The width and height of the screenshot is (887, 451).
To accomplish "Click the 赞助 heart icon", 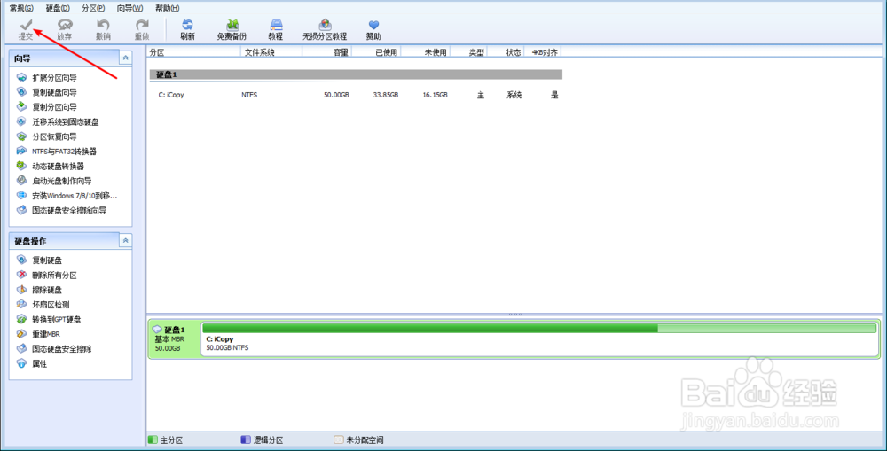I will pyautogui.click(x=373, y=30).
